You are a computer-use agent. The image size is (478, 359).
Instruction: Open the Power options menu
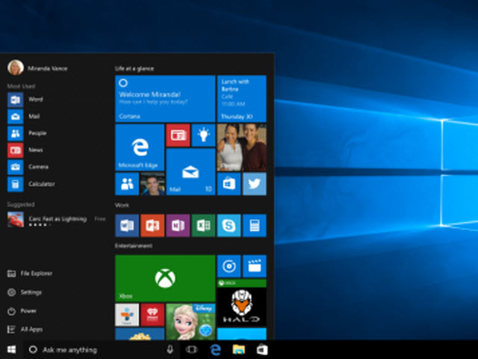coord(28,310)
